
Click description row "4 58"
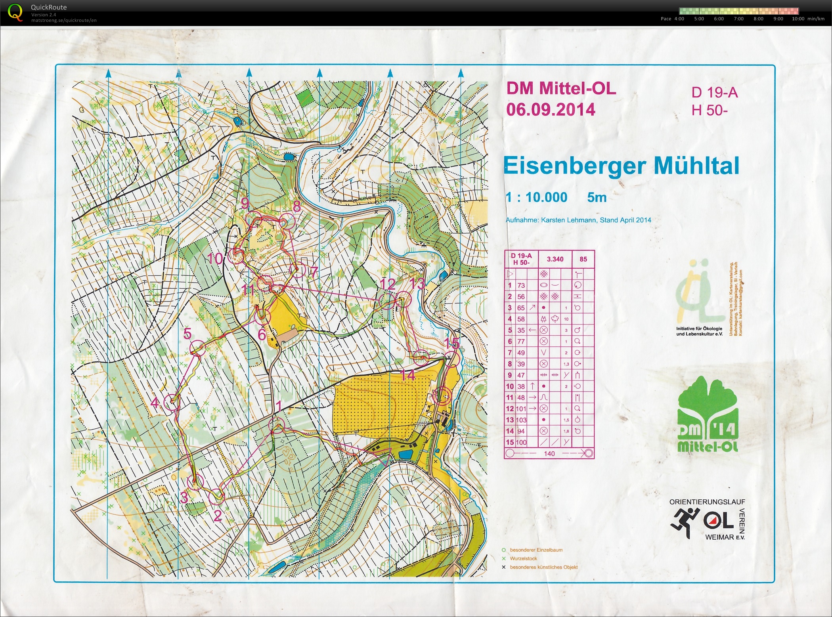(x=549, y=319)
